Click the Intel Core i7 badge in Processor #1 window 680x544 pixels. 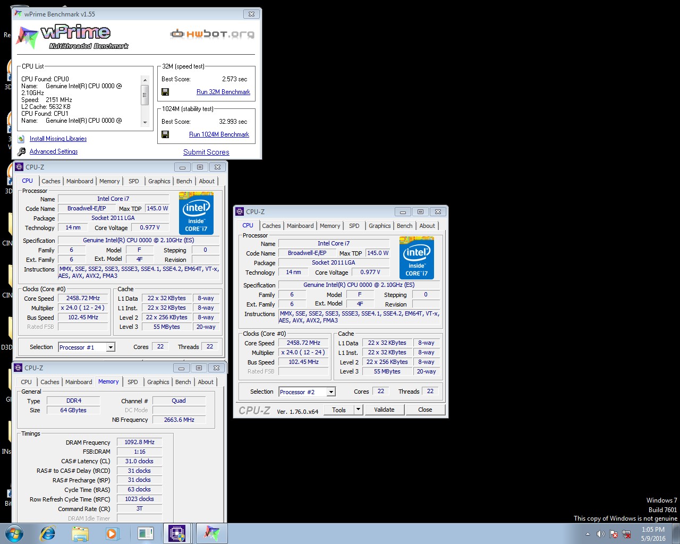pyautogui.click(x=196, y=214)
